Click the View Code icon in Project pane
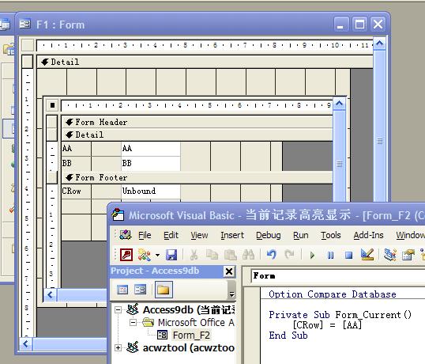Viewport: 425px width, 364px height. 122,290
